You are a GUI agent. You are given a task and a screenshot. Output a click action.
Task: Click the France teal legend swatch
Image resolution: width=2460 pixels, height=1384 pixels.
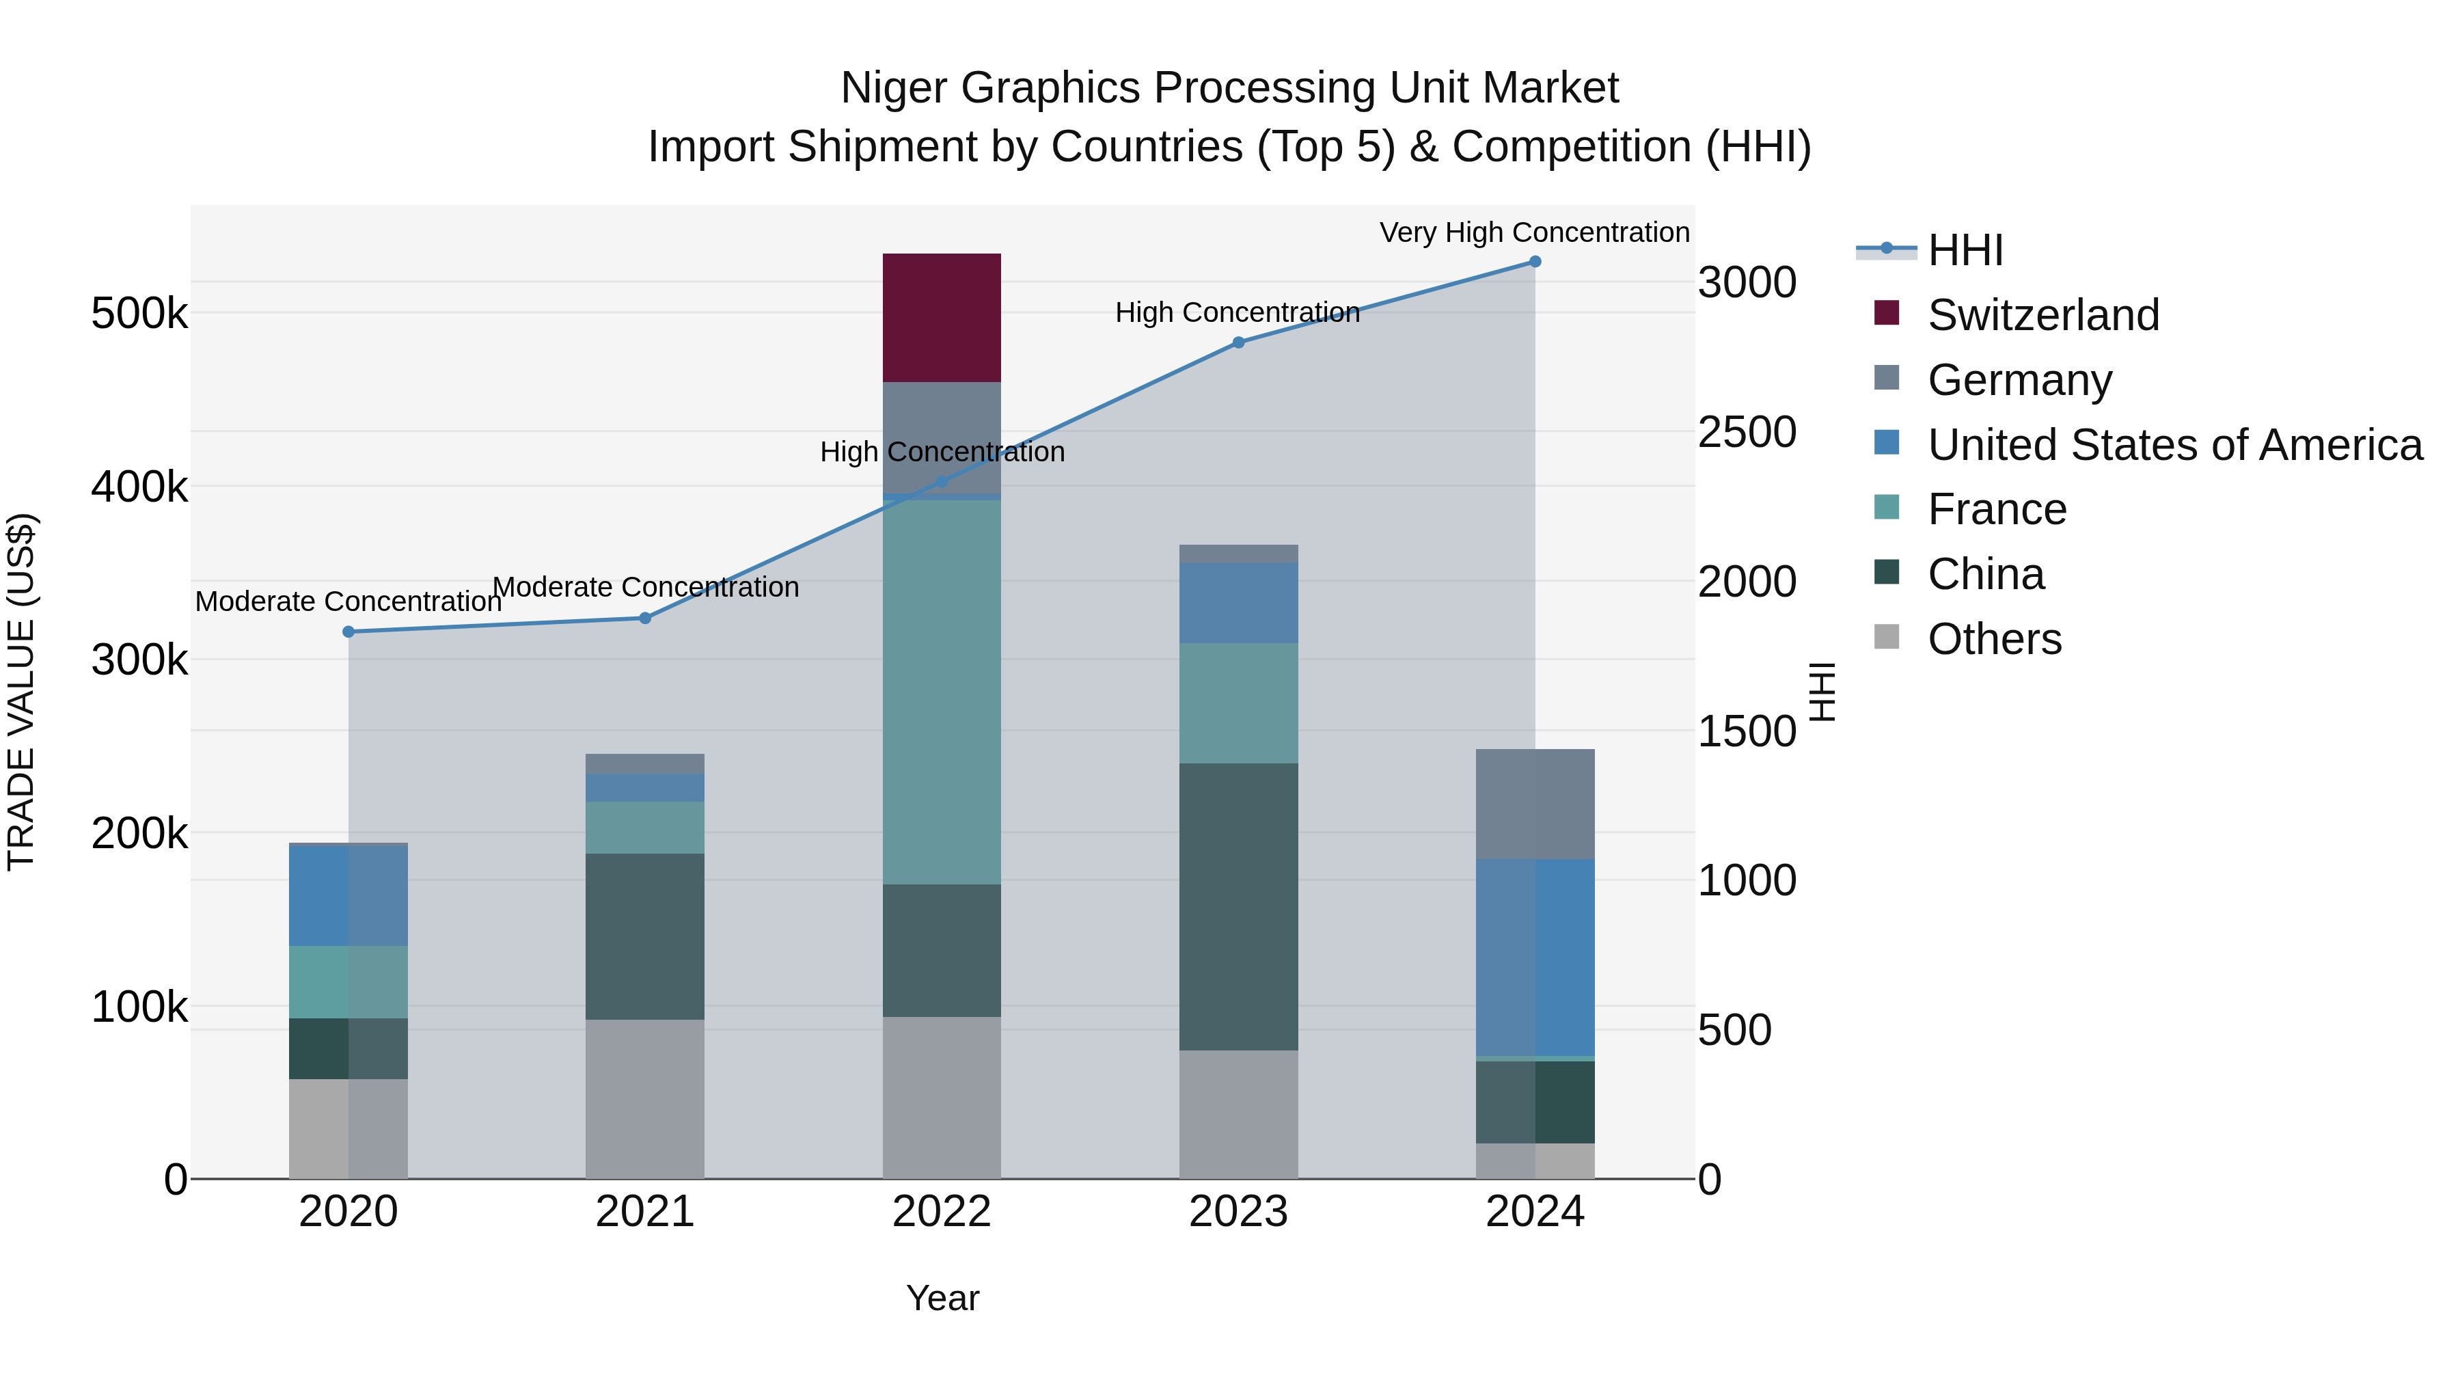[x=1887, y=507]
